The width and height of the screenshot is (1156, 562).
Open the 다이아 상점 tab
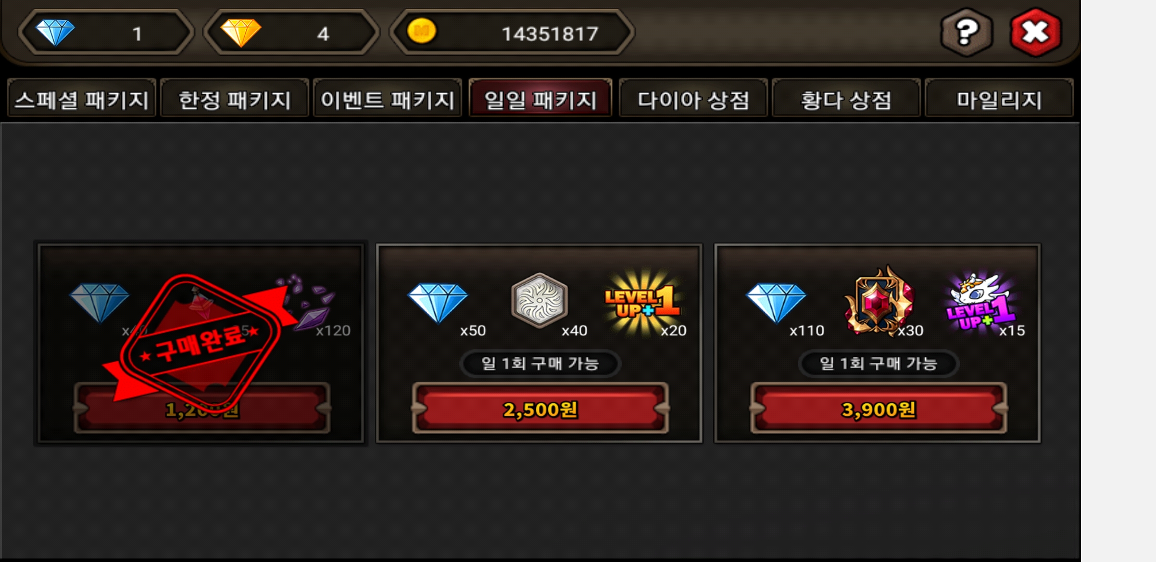point(693,98)
